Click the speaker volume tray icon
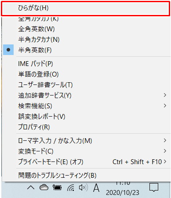Screen dimensions: 171x198 (84, 187)
